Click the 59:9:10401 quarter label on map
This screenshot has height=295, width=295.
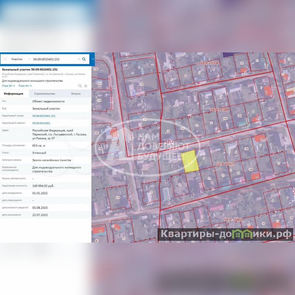click(x=224, y=163)
